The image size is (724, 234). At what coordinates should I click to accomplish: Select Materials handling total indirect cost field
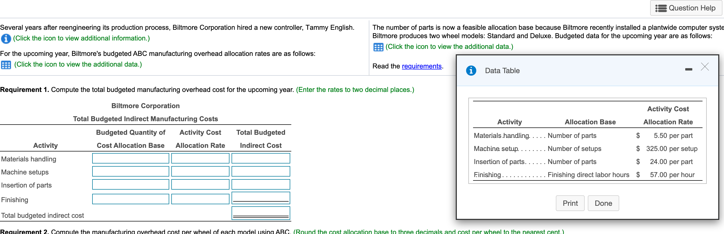click(261, 158)
